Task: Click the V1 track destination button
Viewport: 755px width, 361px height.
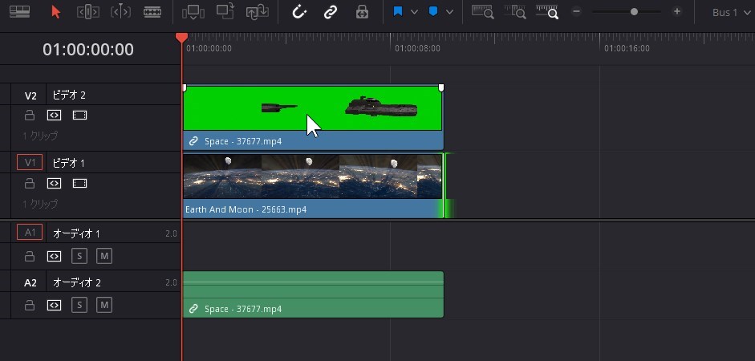Action: click(30, 163)
